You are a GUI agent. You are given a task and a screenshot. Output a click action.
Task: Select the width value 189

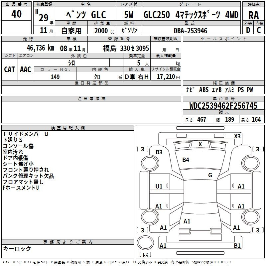coord(229,120)
